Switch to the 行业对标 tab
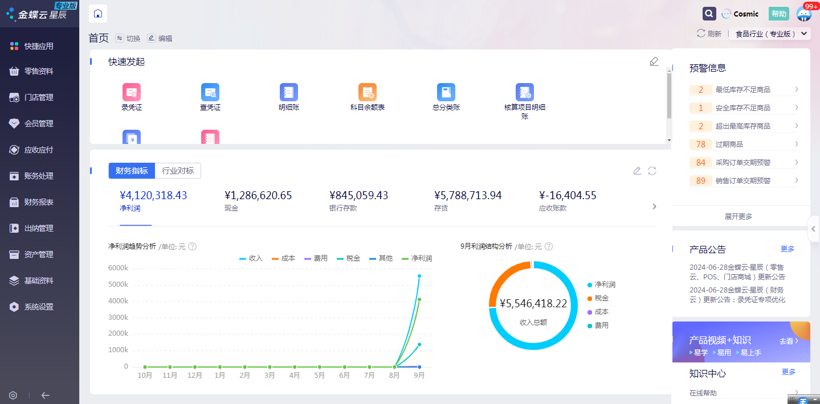 pyautogui.click(x=178, y=171)
